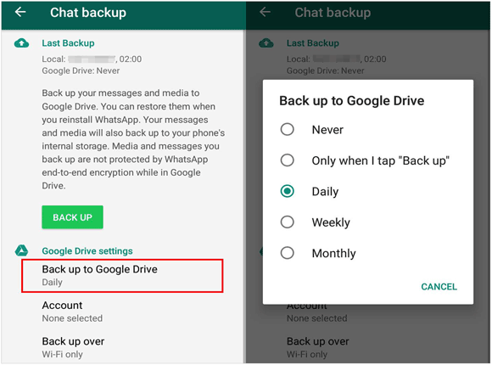Tap the dimmed back arrow in right screen
Image resolution: width=492 pixels, height=365 pixels.
point(266,12)
